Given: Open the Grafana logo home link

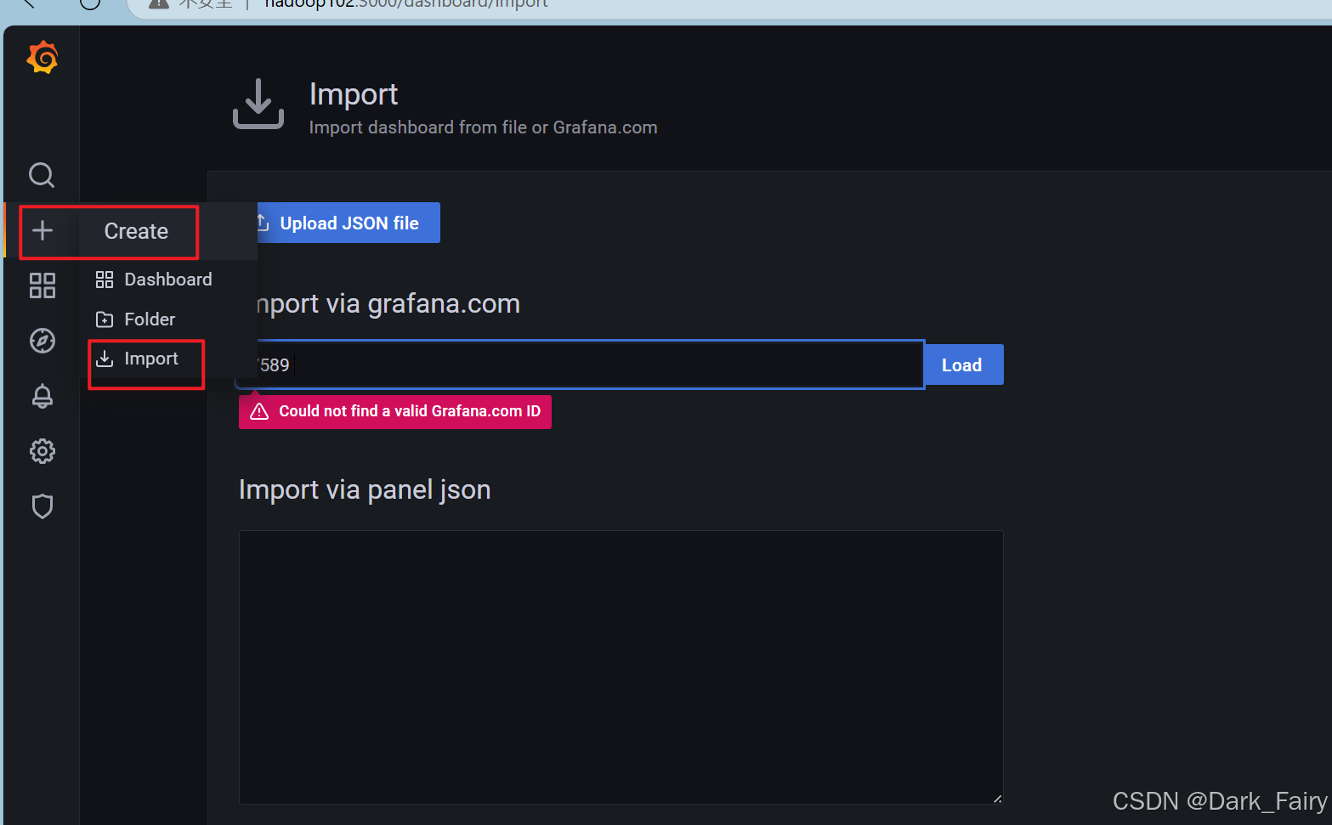Looking at the screenshot, I should tap(43, 59).
